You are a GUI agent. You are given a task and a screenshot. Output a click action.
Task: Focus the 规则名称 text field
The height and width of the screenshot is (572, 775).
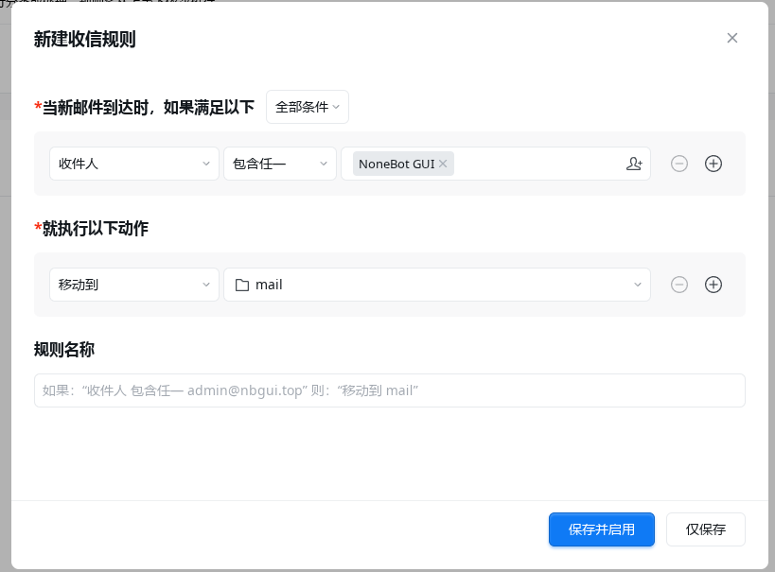pos(389,390)
